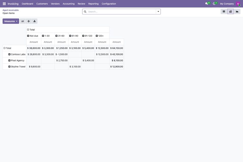Sort by the Amount header under Not due
This screenshot has width=243, height=162.
(34, 42)
